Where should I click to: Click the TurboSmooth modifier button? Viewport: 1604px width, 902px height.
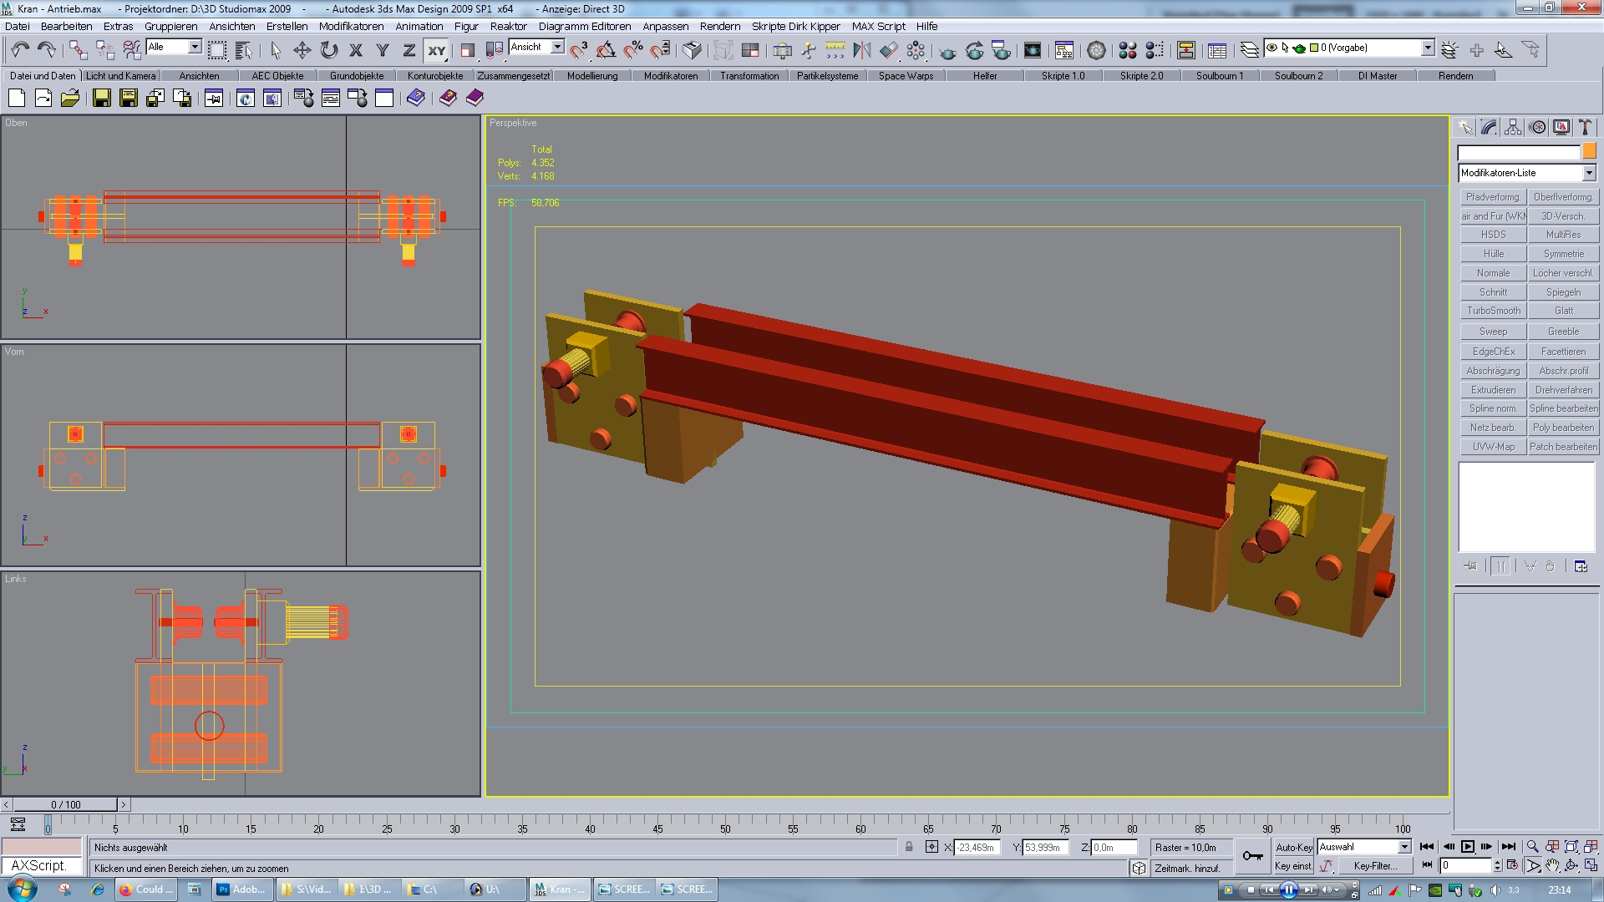click(1493, 311)
